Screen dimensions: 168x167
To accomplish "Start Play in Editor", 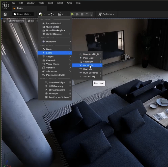I will (73, 14).
